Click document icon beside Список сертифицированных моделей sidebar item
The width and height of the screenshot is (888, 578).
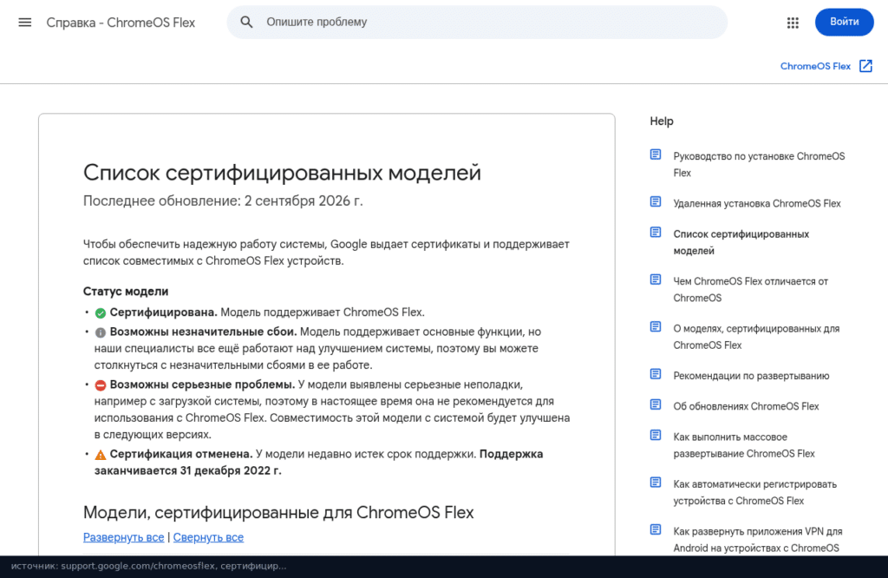pos(656,233)
